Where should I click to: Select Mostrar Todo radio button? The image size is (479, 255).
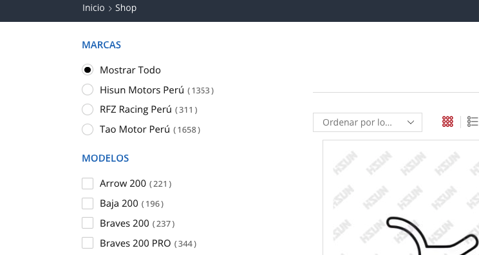click(88, 70)
